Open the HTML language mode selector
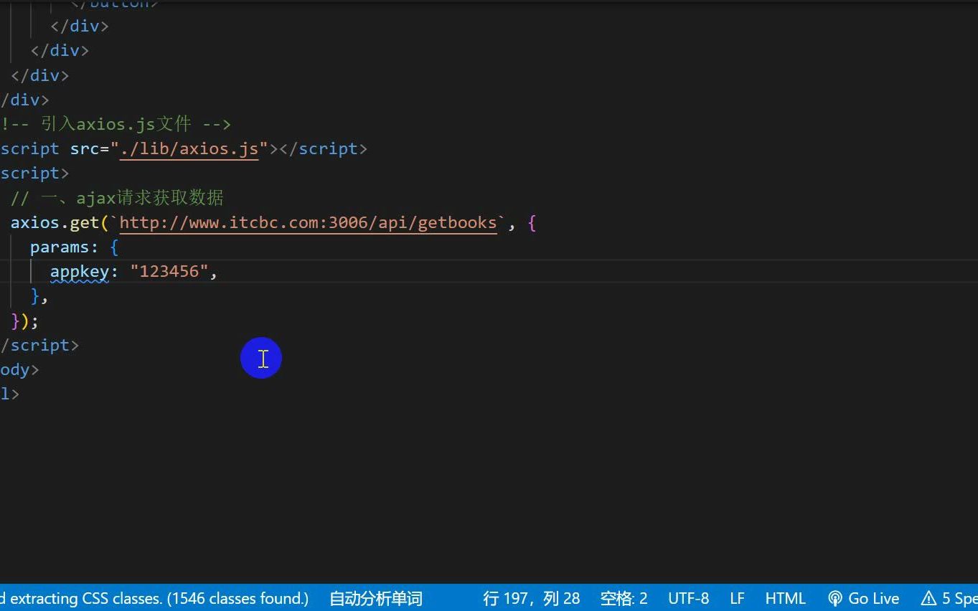 [x=785, y=598]
